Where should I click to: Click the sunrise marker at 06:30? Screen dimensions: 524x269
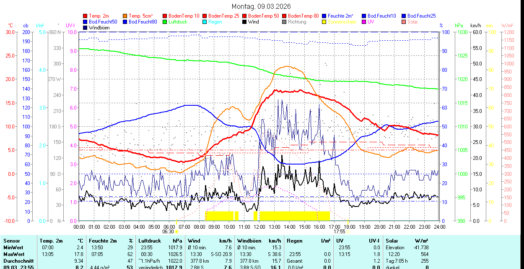(176, 231)
